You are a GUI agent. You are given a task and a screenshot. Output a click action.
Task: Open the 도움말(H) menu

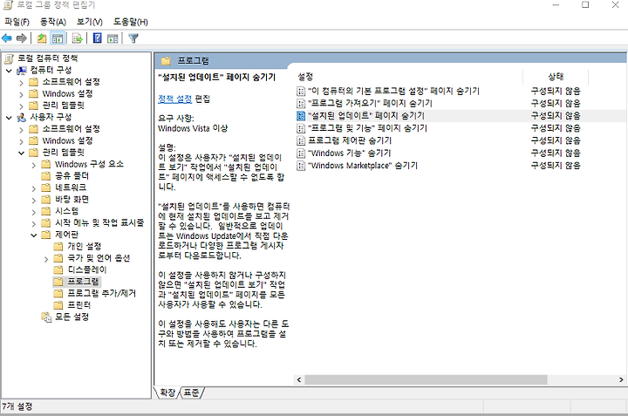click(131, 22)
